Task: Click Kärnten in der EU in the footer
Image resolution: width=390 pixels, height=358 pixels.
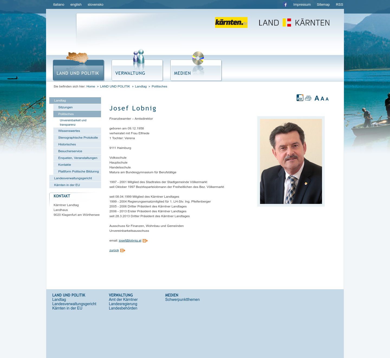Action: (x=67, y=308)
